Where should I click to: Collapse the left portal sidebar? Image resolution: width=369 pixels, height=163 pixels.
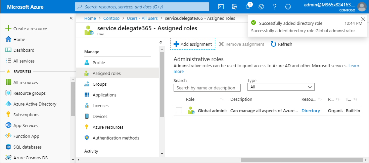(x=71, y=18)
